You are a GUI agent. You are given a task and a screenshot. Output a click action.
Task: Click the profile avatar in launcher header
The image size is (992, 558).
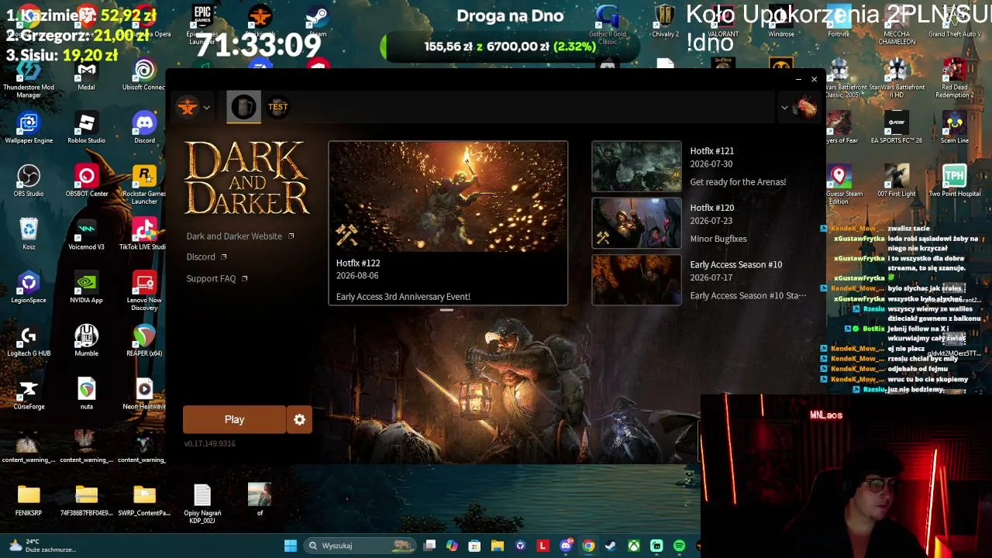pos(806,107)
